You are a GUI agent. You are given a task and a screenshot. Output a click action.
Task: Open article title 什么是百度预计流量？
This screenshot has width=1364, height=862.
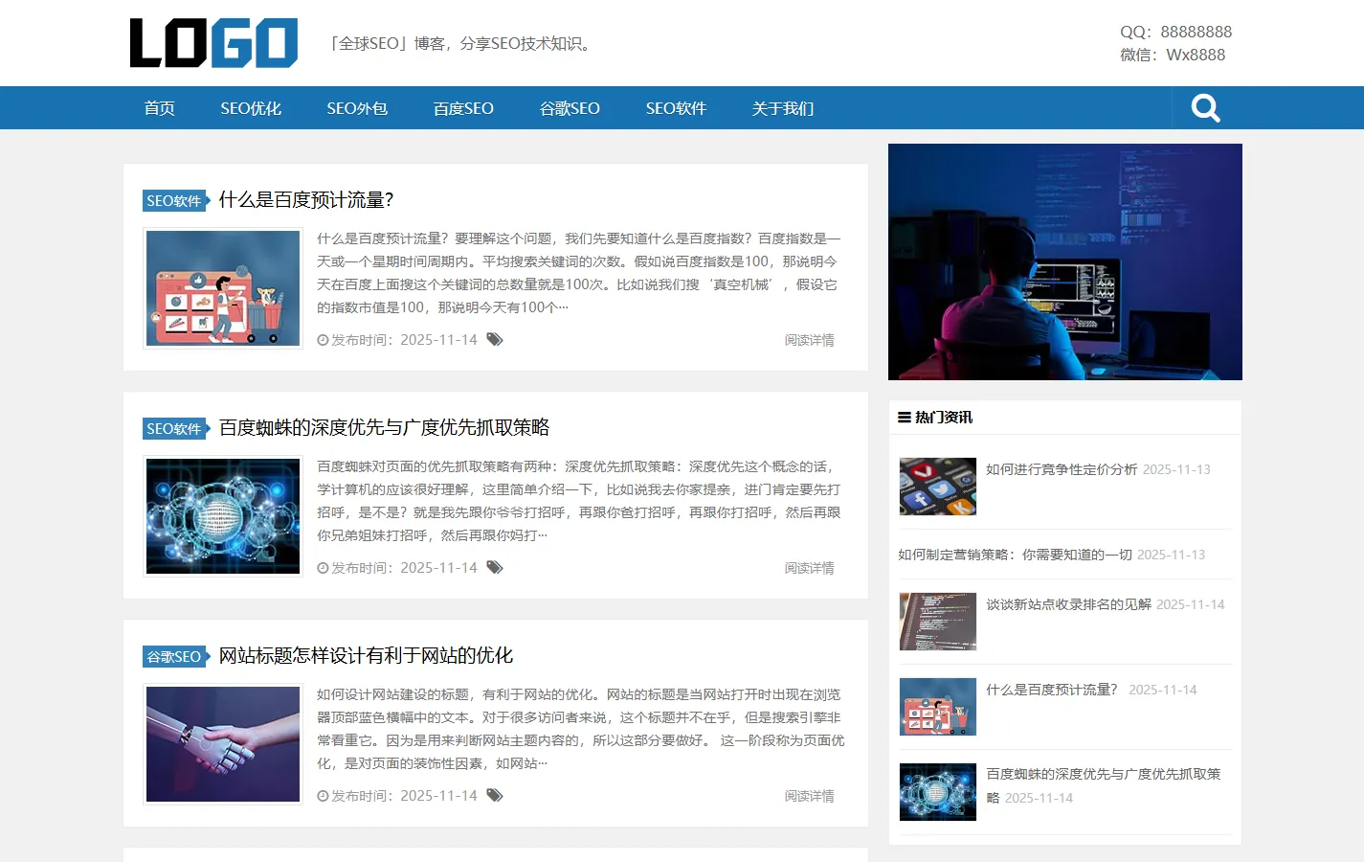306,200
